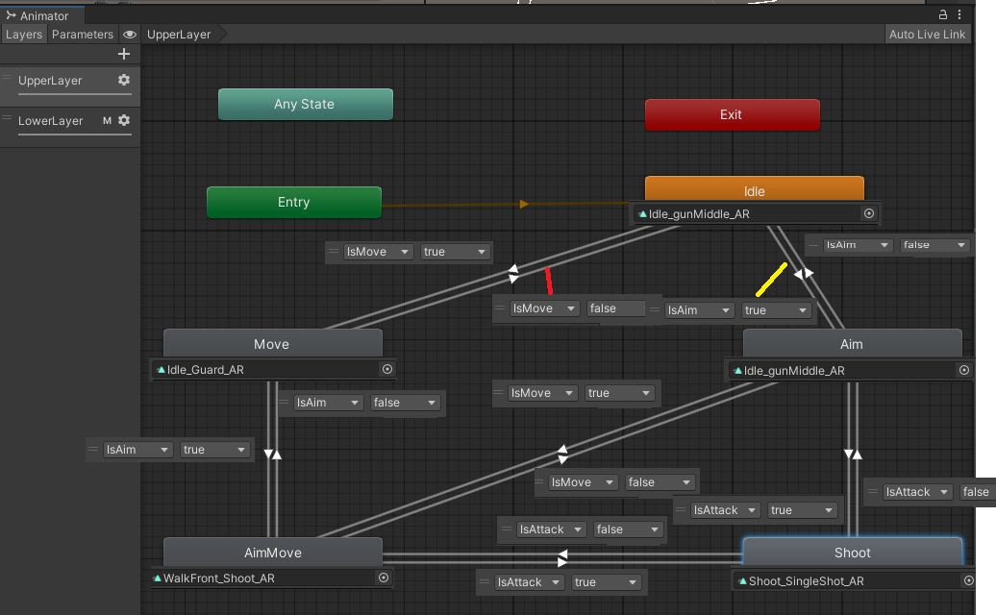Open object picker for Aim state's Idle_gunMiddle_AR
This screenshot has height=615, width=996.
coord(964,370)
